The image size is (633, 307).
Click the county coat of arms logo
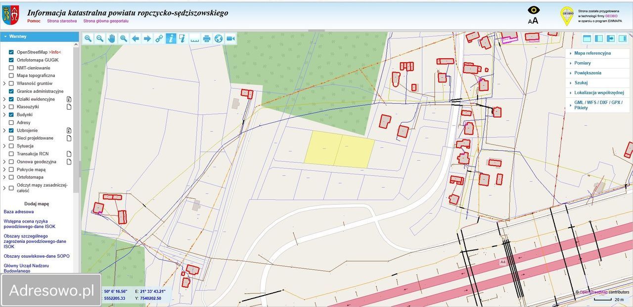[10, 15]
